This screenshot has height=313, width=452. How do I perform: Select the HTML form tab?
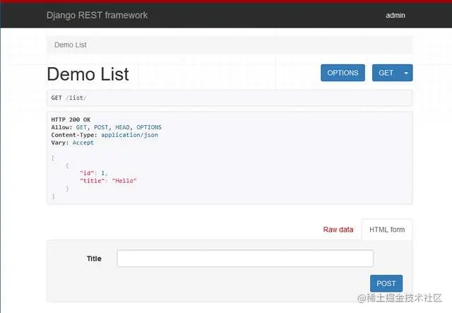[x=387, y=230]
